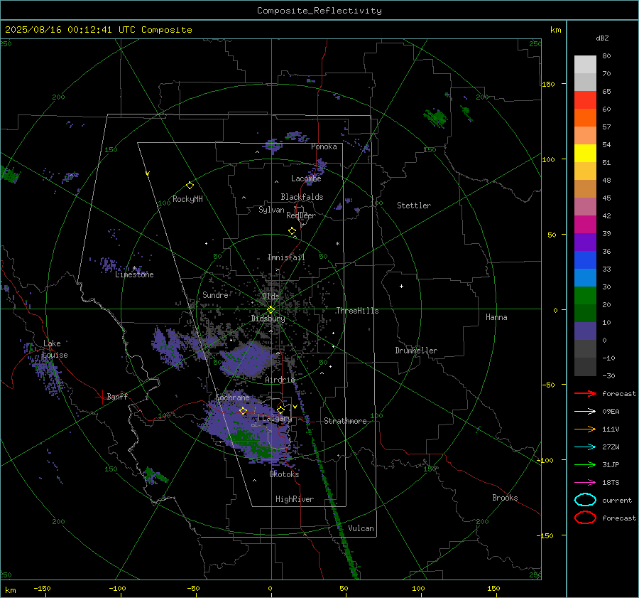639x598 pixels.
Task: Click the RockyMH label
Action: coord(187,199)
